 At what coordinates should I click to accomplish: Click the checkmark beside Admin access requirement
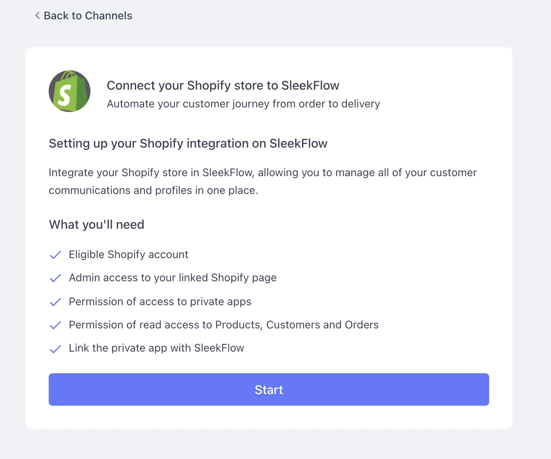pyautogui.click(x=55, y=278)
